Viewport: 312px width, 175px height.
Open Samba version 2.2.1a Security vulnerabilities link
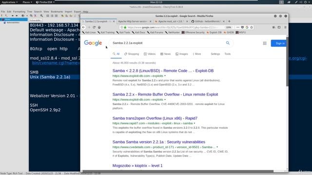point(158,142)
